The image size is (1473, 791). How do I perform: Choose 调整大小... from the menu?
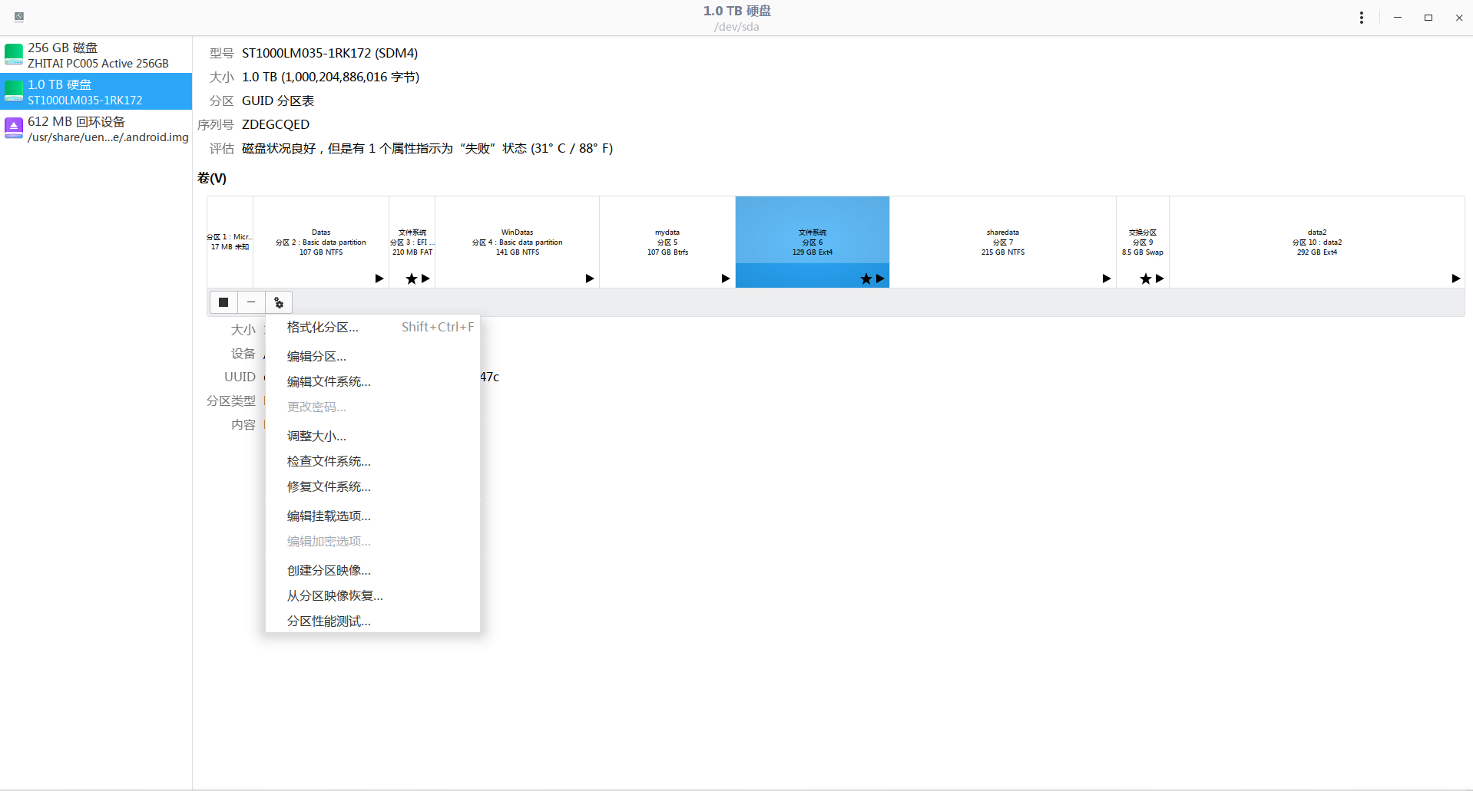[x=372, y=437]
